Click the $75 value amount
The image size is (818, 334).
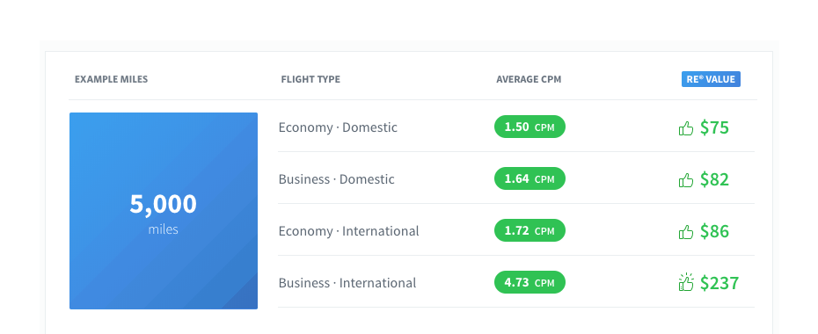[x=714, y=127]
